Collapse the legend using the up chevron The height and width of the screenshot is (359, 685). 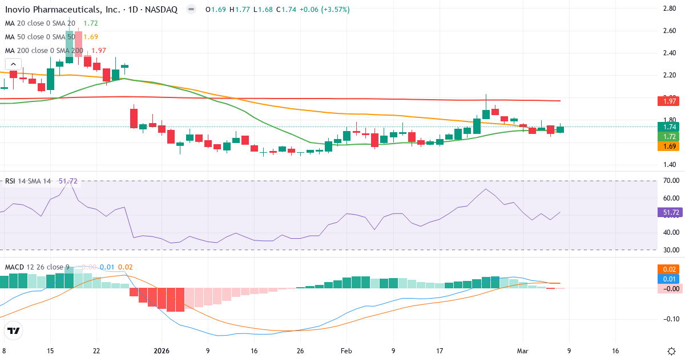(13, 64)
